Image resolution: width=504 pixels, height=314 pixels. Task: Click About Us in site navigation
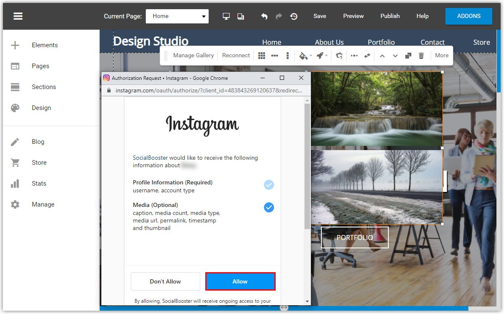329,42
